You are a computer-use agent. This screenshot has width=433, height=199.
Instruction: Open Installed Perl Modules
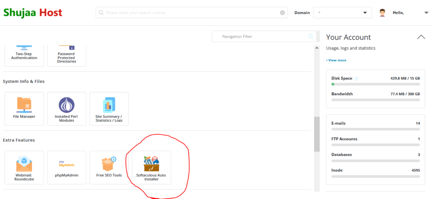[x=66, y=109]
